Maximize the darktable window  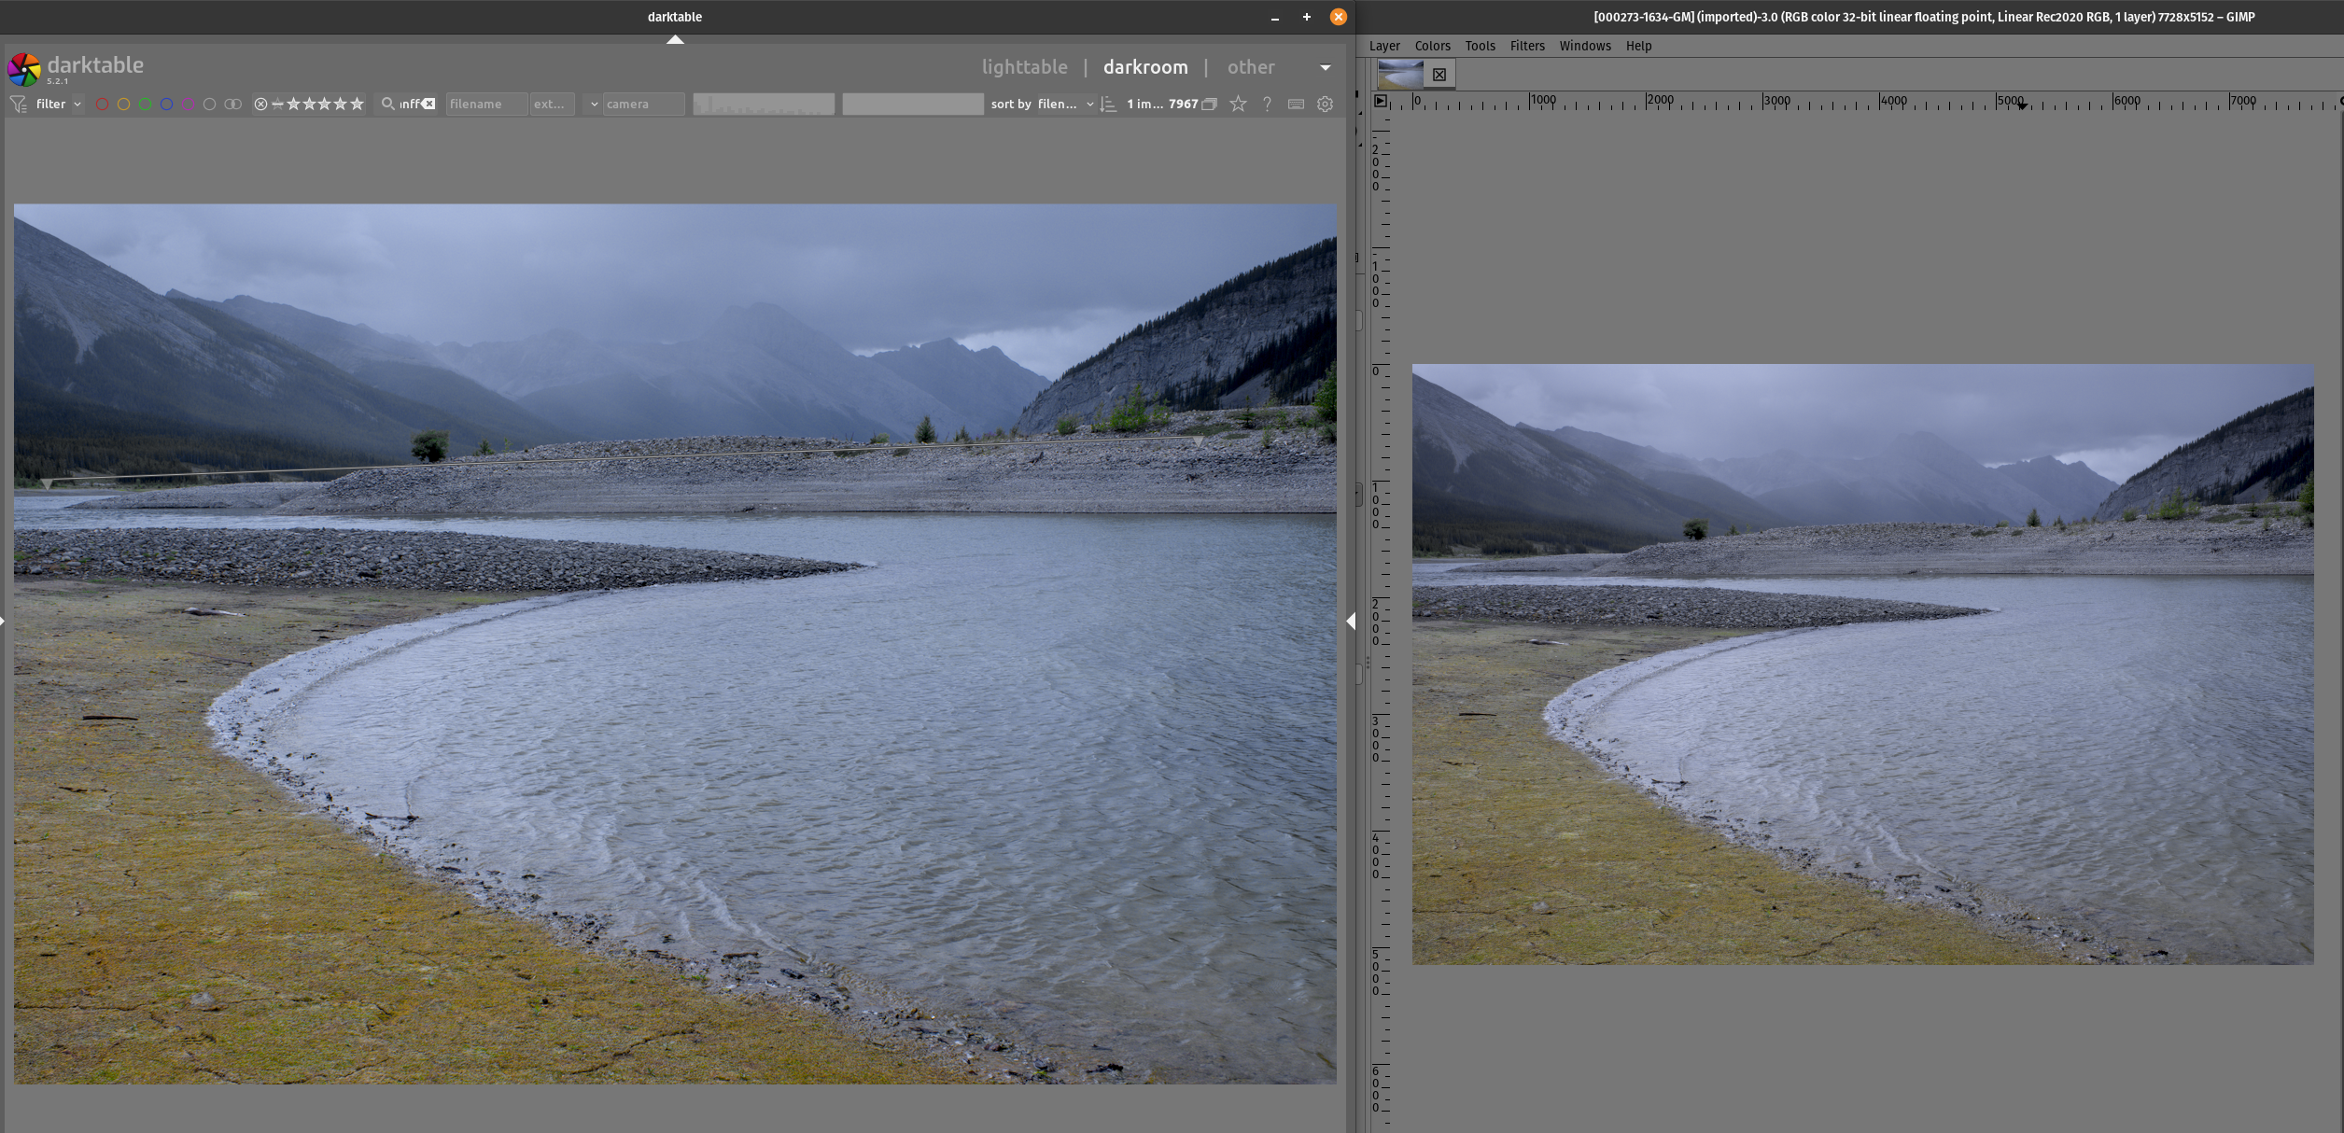click(x=1306, y=17)
